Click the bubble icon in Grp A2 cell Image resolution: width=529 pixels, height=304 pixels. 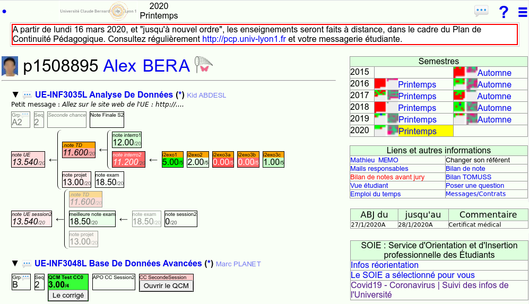point(25,115)
